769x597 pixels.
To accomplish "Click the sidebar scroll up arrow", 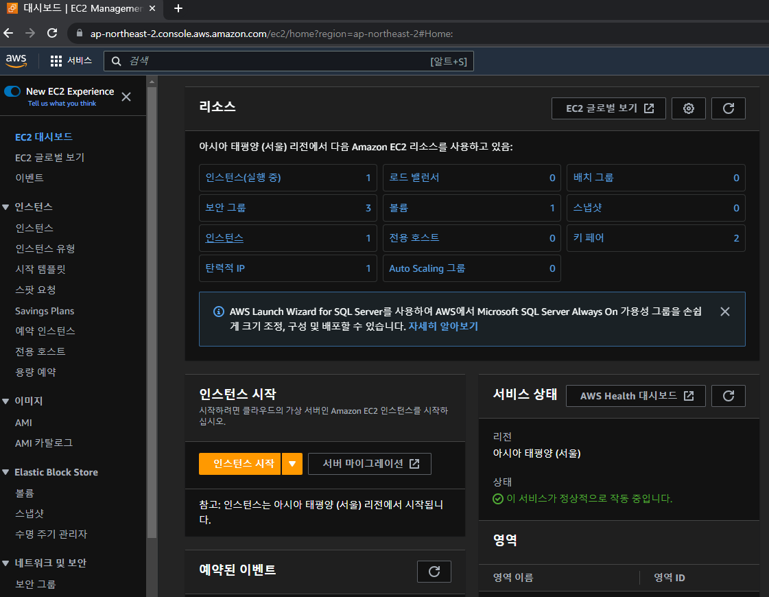I will 152,82.
